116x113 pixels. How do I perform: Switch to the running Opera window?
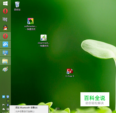point(5,36)
